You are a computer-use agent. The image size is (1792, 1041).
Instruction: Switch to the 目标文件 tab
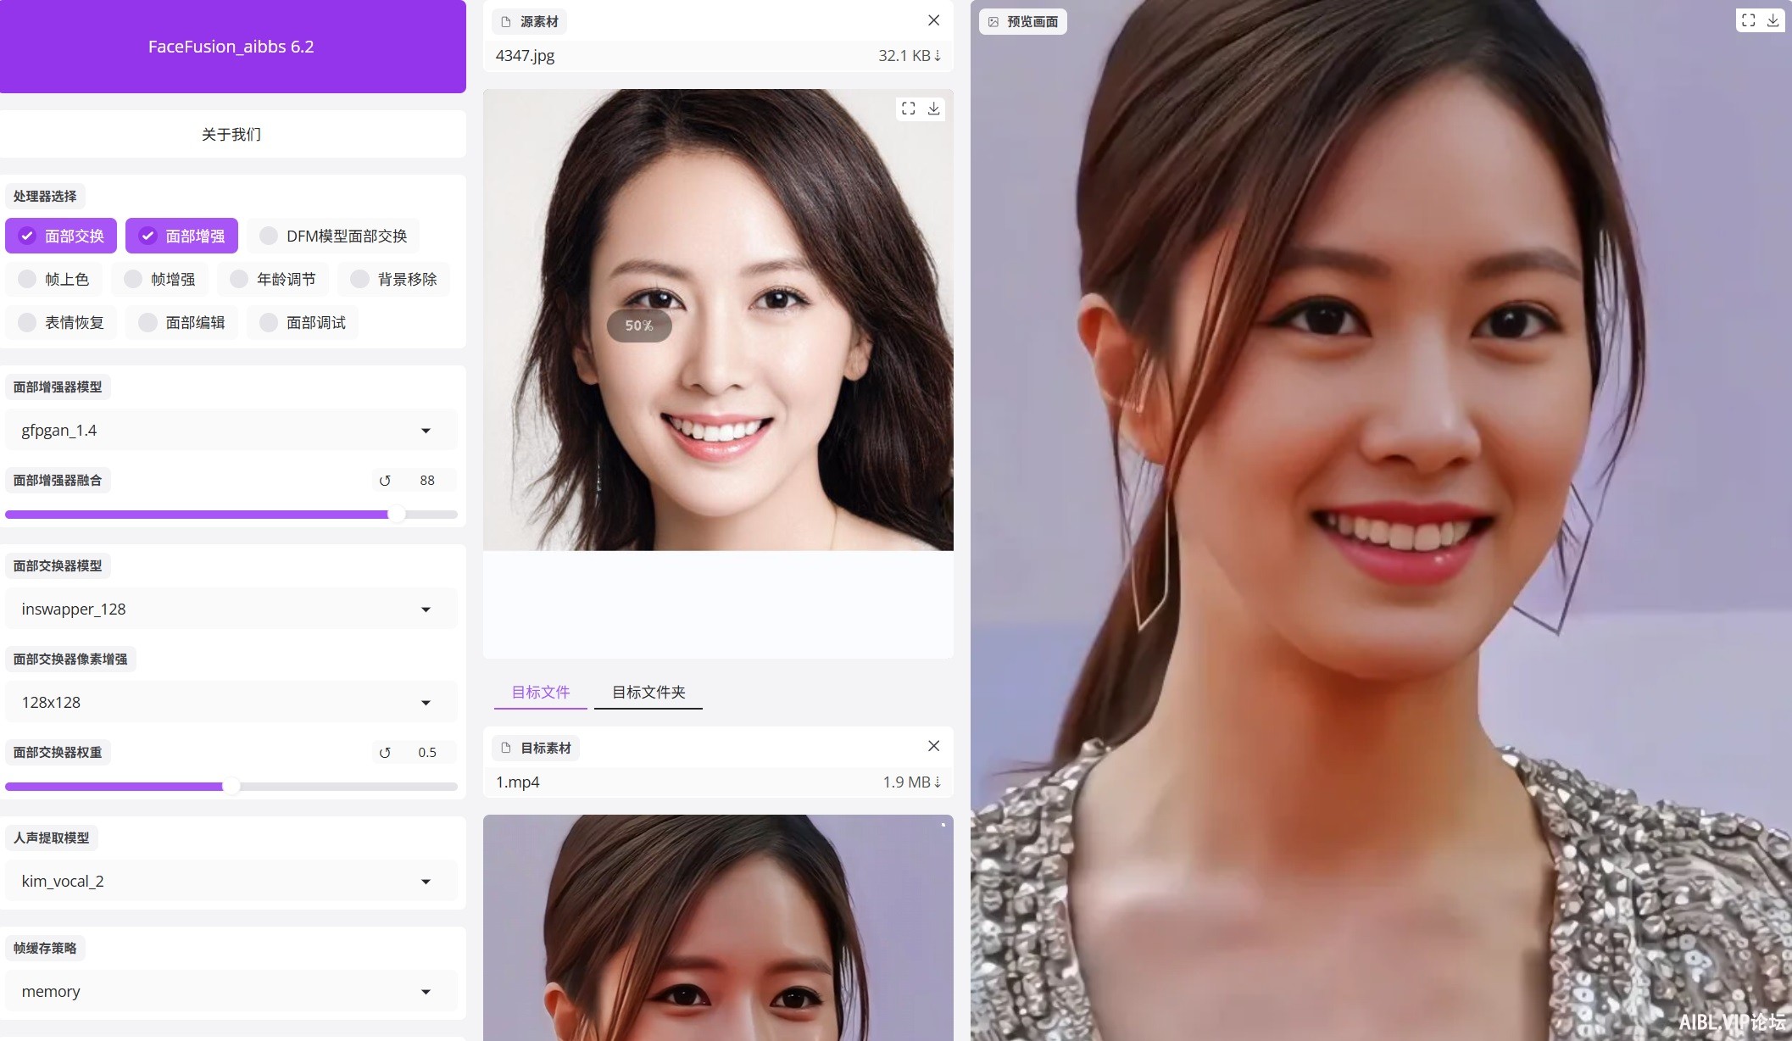click(x=541, y=693)
